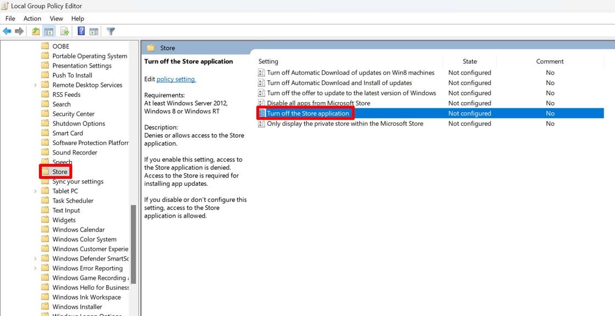
Task: Click the Forward arrow toolbar icon
Action: (19, 31)
